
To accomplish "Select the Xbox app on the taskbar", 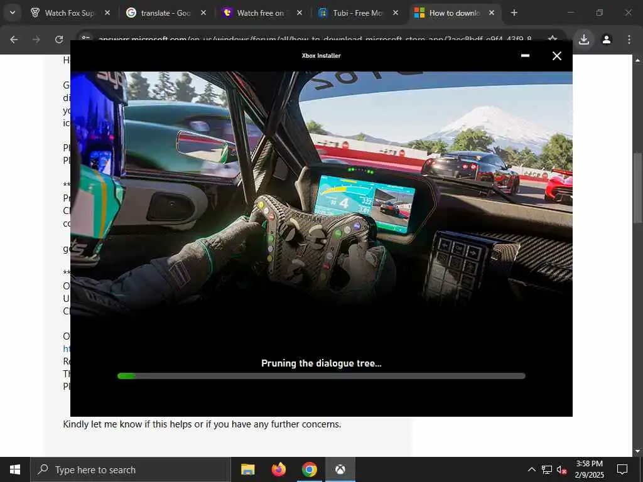I will [x=340, y=469].
